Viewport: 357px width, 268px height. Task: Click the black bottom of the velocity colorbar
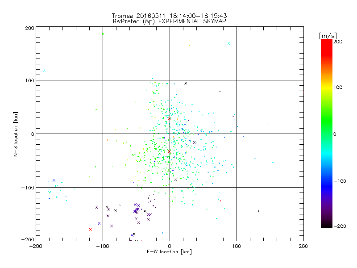point(327,226)
